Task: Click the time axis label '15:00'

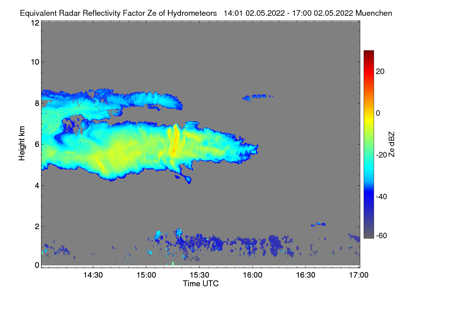Action: (x=146, y=275)
